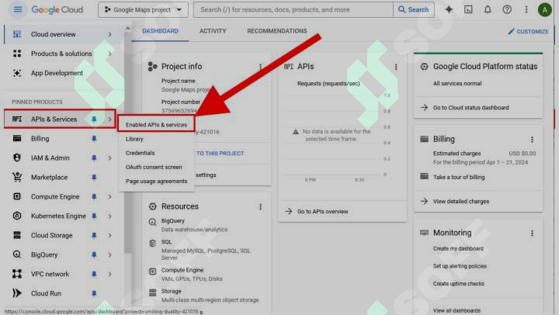Unpin Cloud Storage from pinned products
This screenshot has width=559, height=315.
(x=94, y=235)
